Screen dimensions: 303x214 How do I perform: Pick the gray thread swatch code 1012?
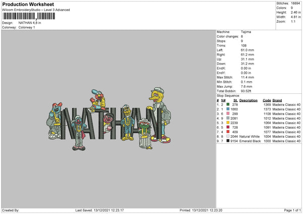[x=228, y=118]
